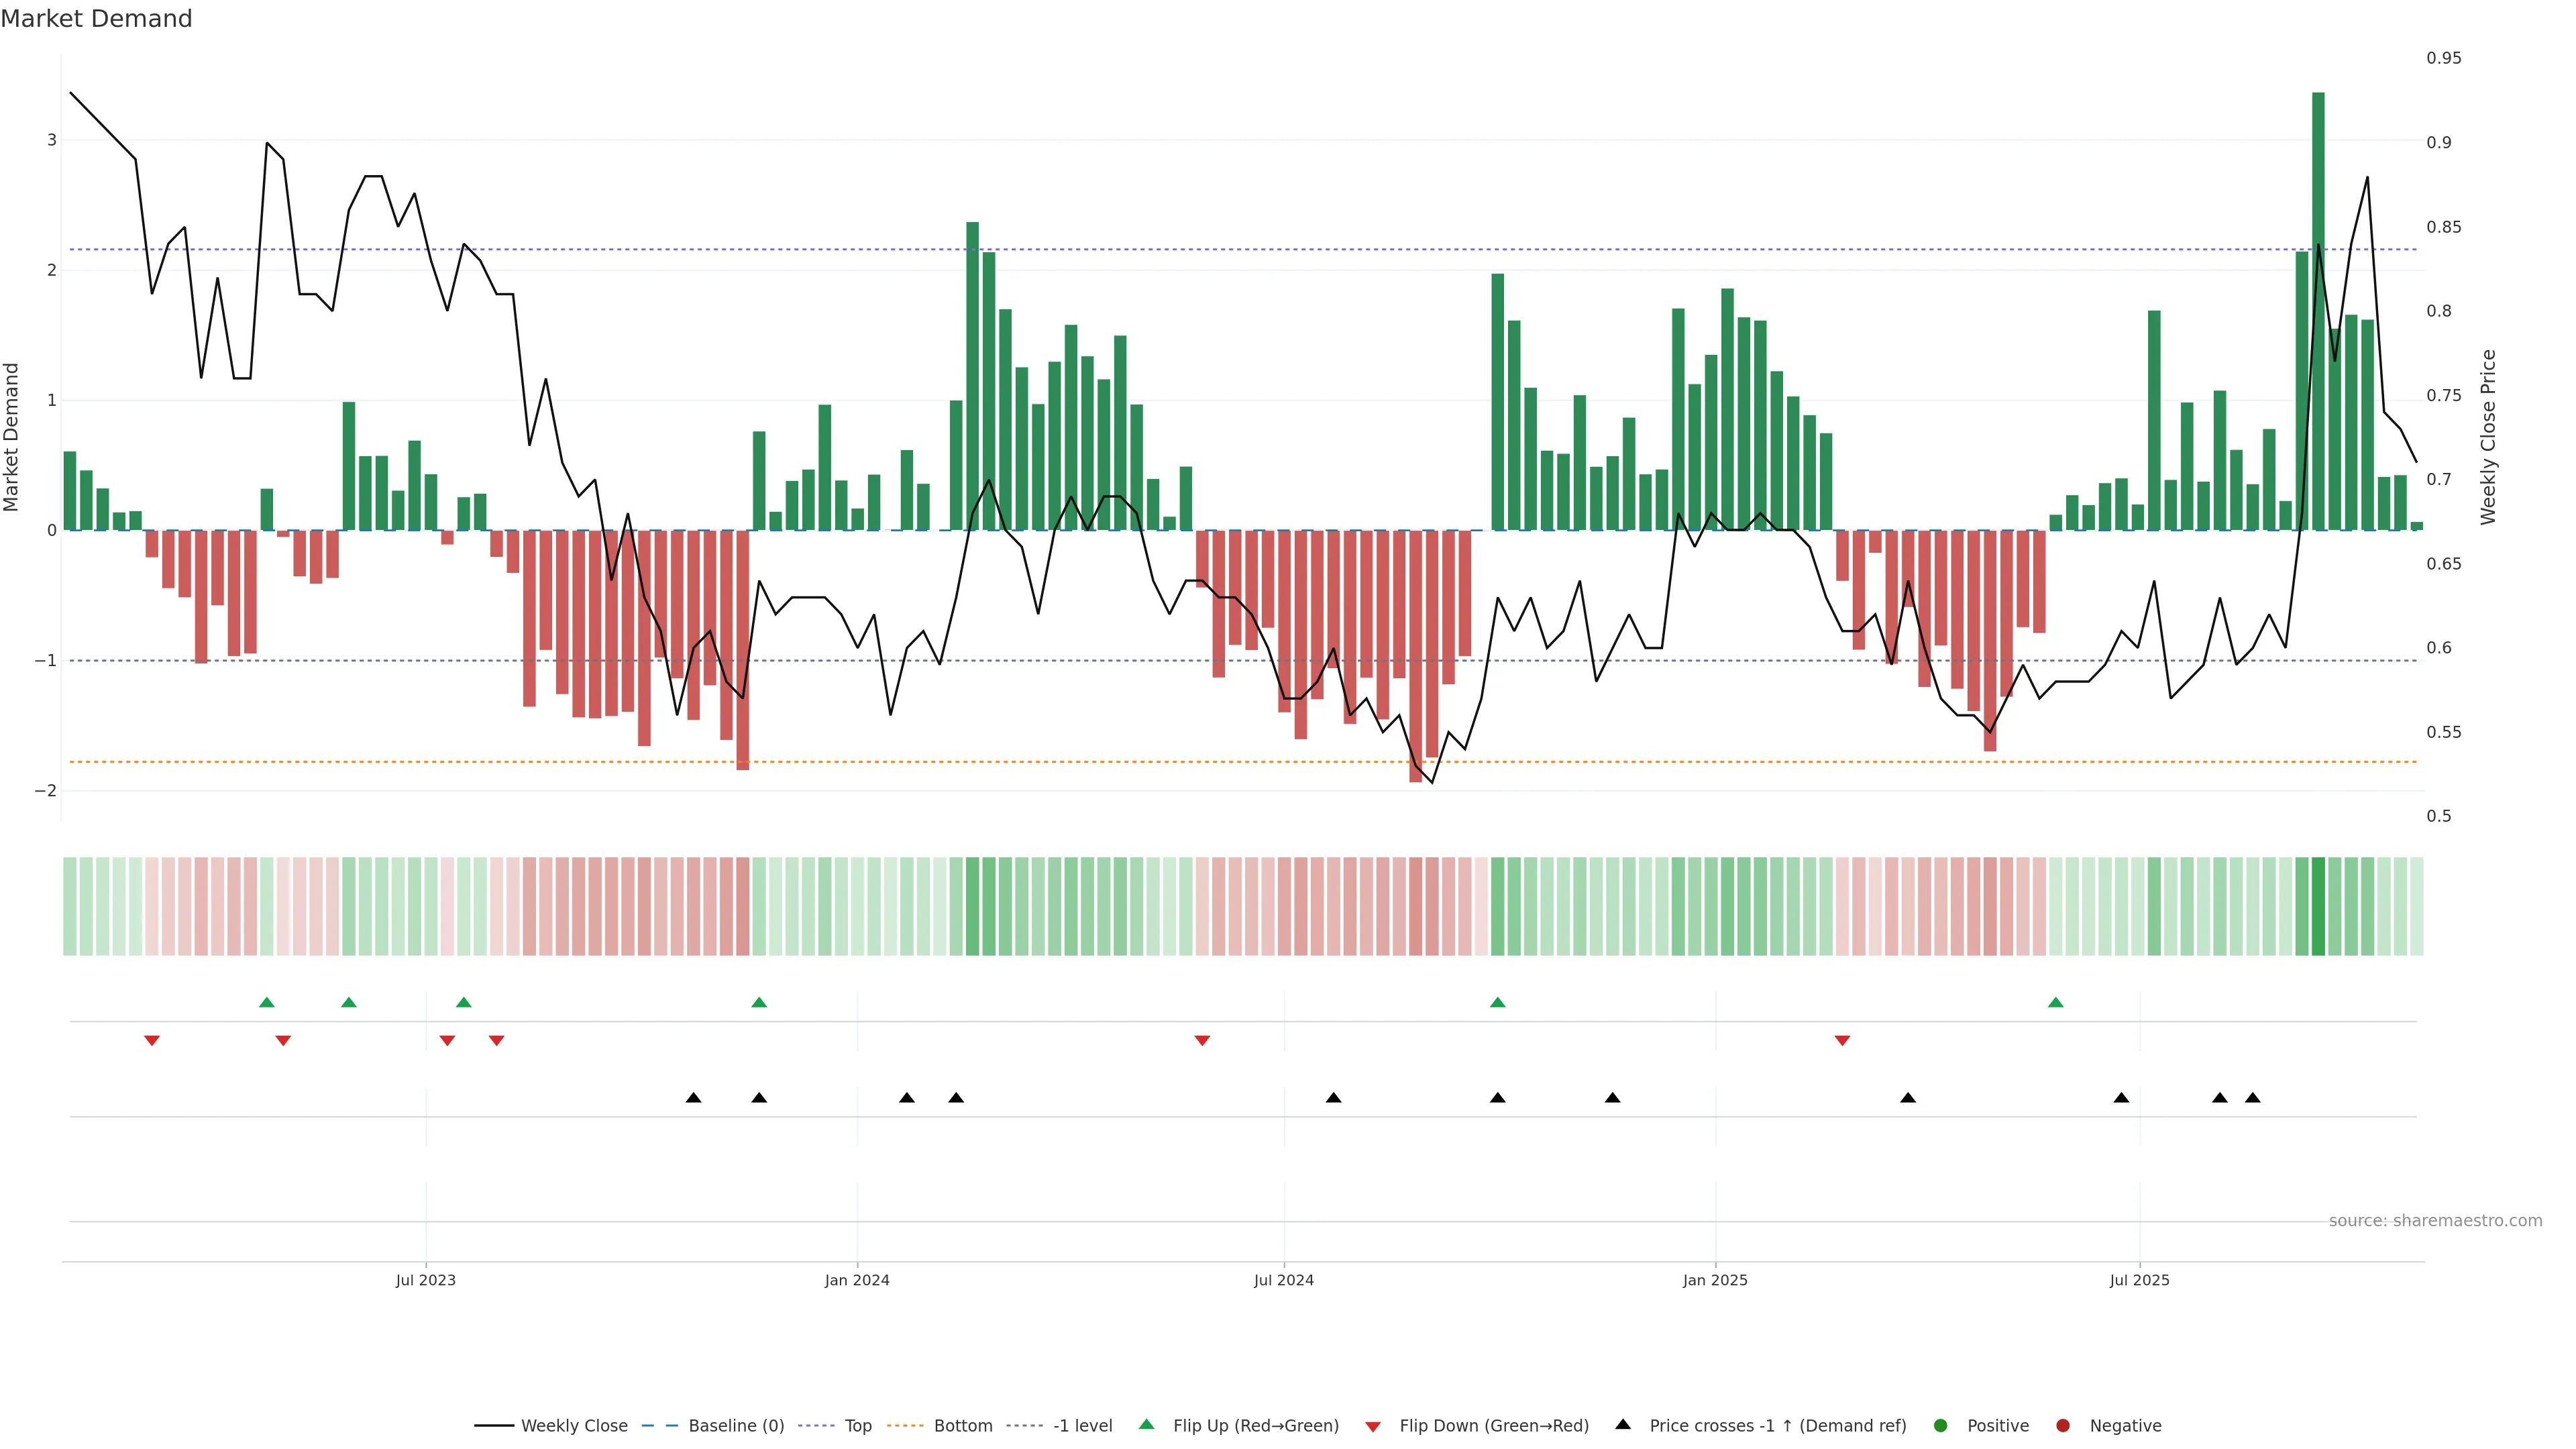Click the Negative legend label
Viewport: 2576px width, 1449px height.
pyautogui.click(x=2125, y=1426)
